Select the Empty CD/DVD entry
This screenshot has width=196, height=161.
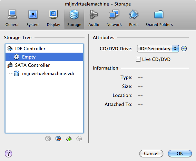44,57
